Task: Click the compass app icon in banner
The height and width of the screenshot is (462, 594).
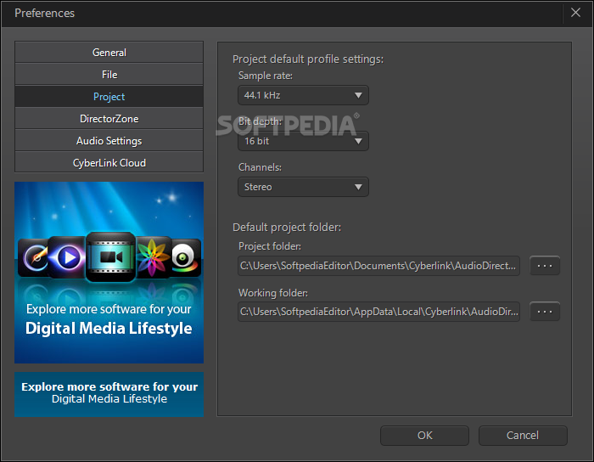Action: pos(34,257)
